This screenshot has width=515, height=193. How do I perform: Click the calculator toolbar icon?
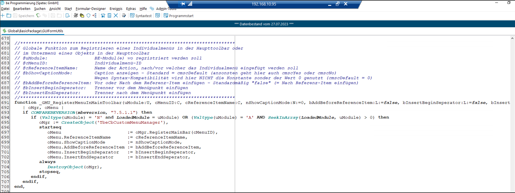[x=109, y=16]
